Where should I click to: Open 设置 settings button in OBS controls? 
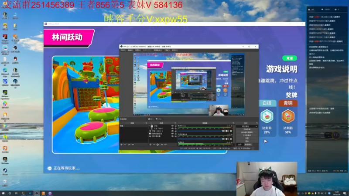tap(247, 138)
